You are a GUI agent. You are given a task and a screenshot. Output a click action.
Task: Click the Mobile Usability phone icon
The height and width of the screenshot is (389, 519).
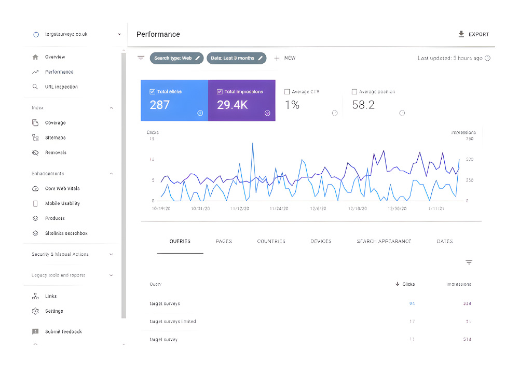click(x=35, y=203)
